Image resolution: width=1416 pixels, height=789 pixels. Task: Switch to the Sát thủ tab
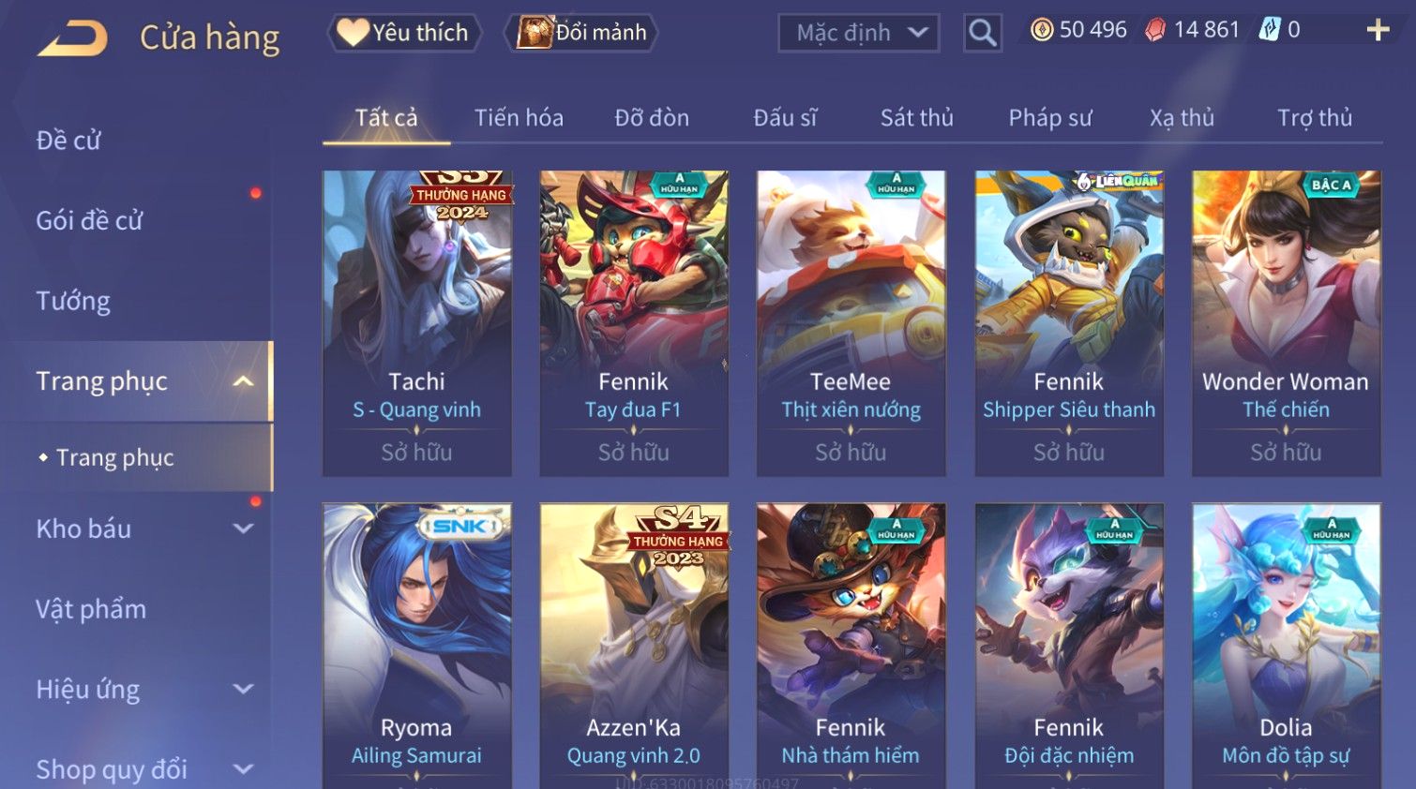(x=916, y=118)
